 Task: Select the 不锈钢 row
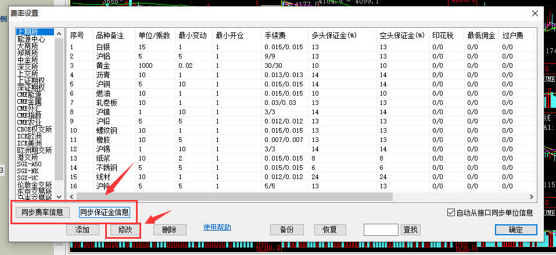click(301, 167)
